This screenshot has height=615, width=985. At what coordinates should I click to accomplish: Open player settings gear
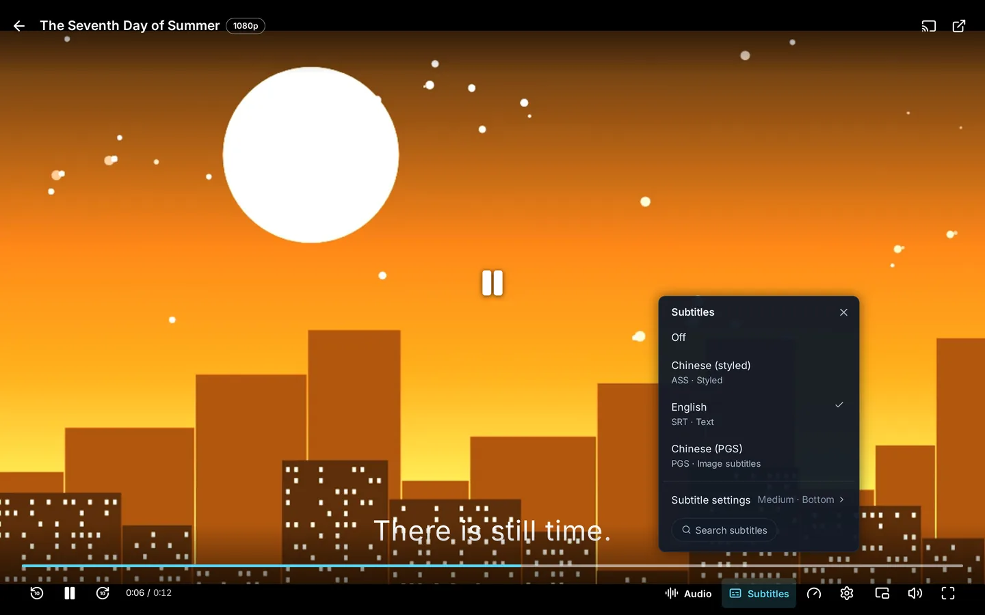point(847,594)
